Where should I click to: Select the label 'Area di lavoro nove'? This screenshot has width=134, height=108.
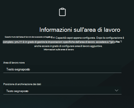[14, 63]
